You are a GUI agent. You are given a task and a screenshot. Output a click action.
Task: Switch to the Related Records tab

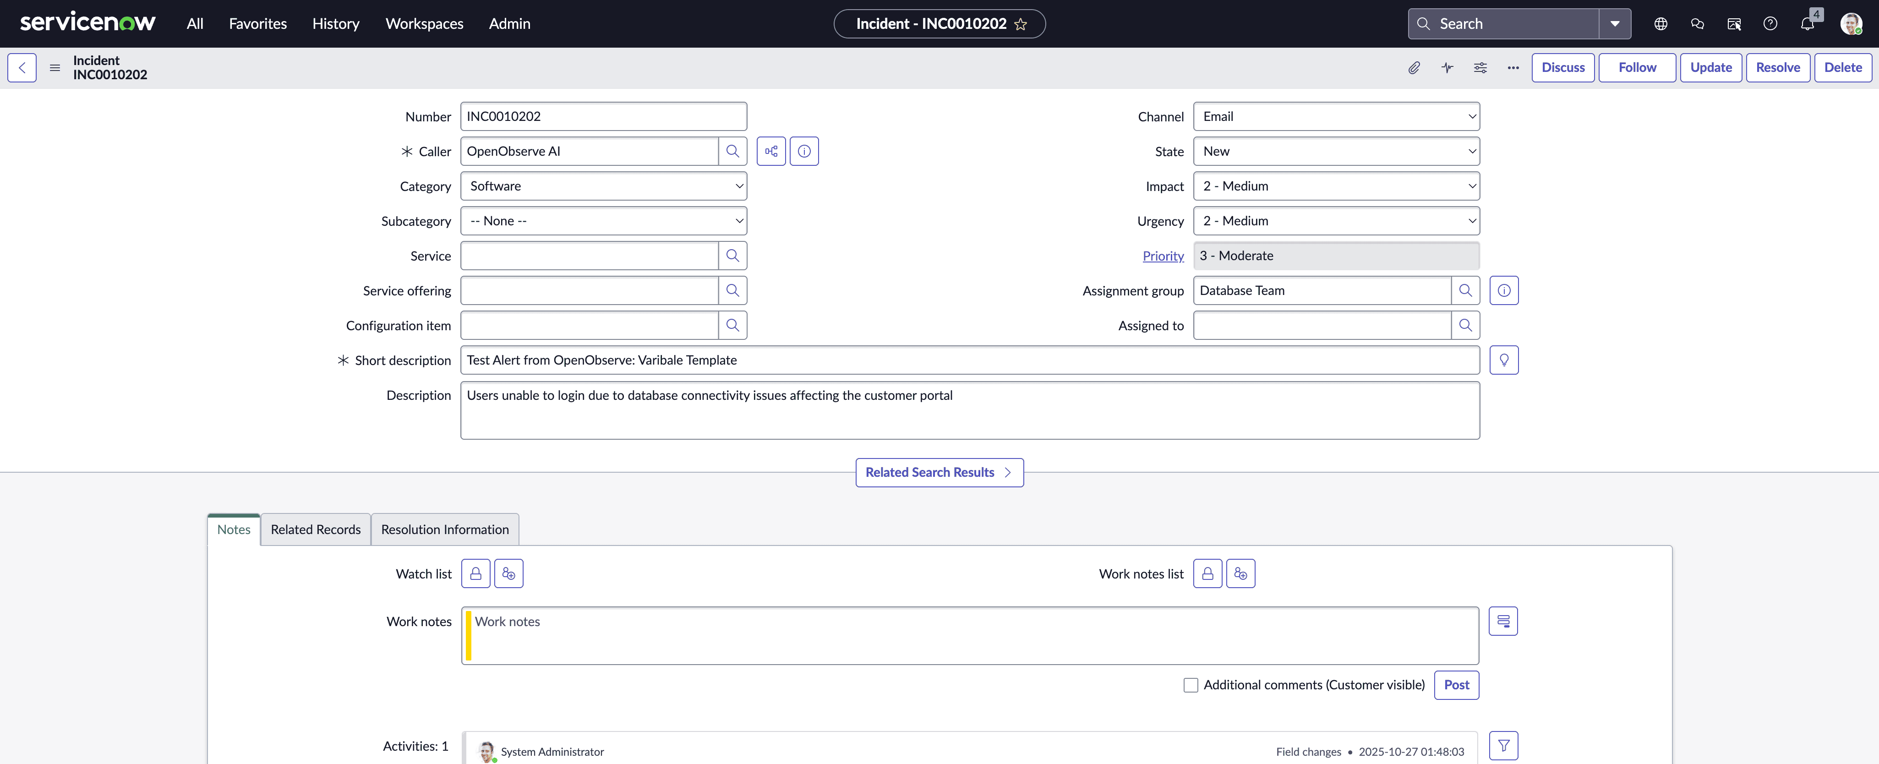316,529
